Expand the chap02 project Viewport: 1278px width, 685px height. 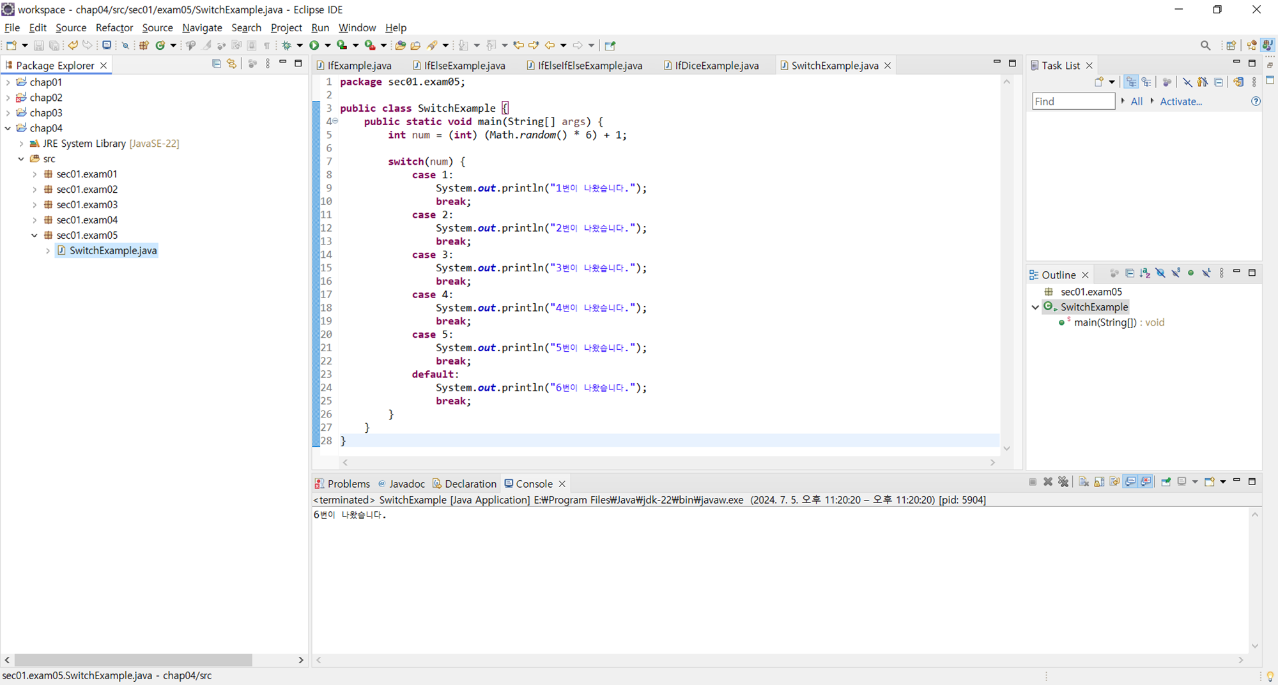8,98
